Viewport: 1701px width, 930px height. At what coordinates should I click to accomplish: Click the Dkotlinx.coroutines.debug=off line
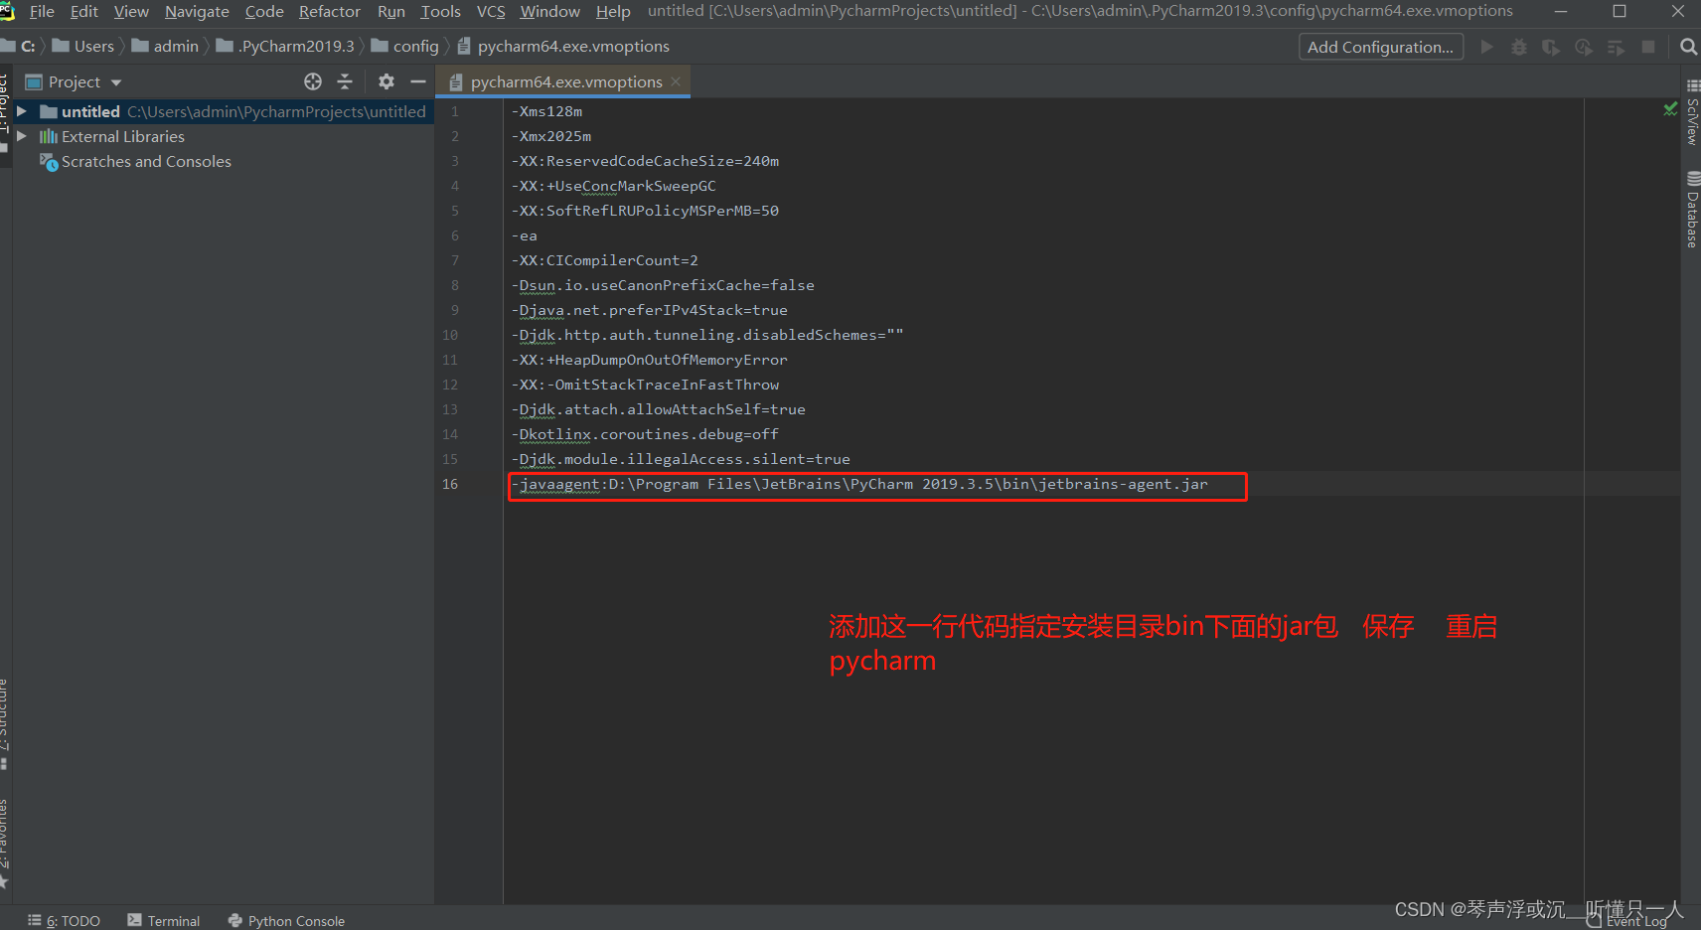645,434
